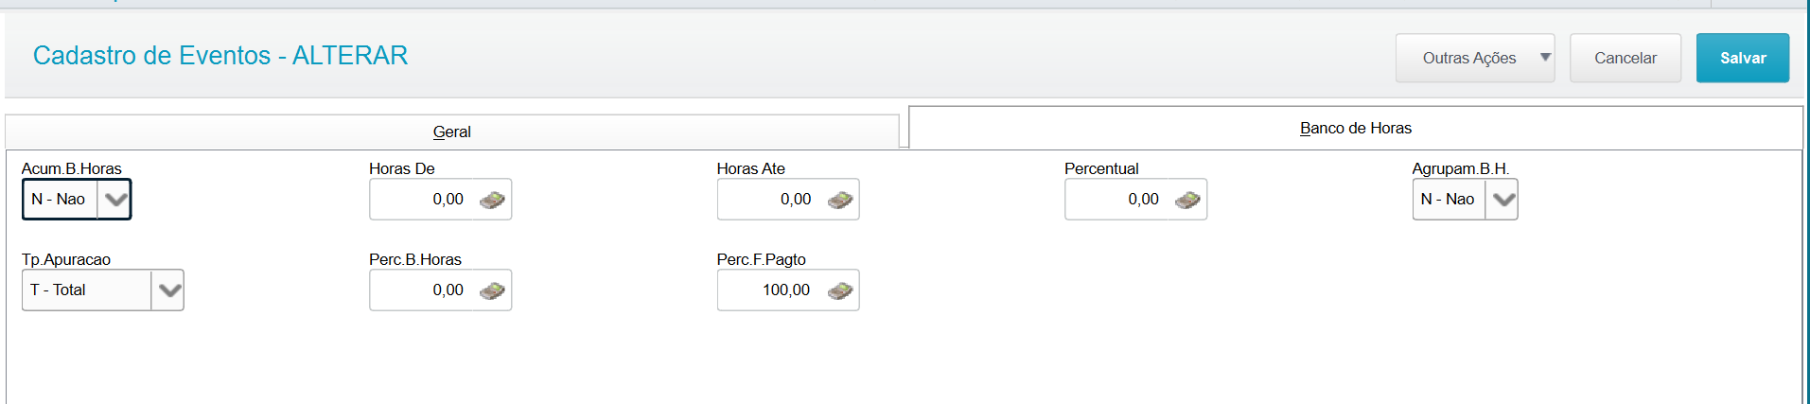
Task: Expand the Agrupam.B.H. dropdown arrow
Action: click(1502, 200)
